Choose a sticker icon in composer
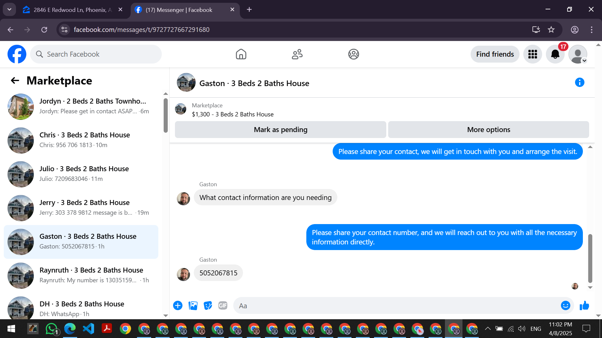Image resolution: width=602 pixels, height=338 pixels. tap(208, 305)
